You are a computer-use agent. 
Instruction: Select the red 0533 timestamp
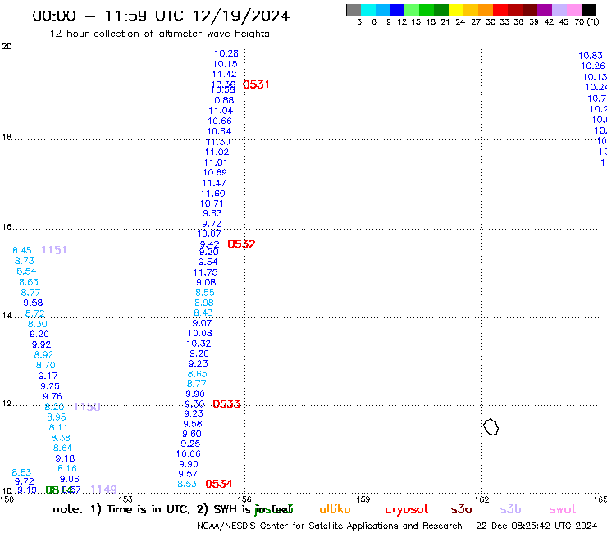[x=226, y=404]
